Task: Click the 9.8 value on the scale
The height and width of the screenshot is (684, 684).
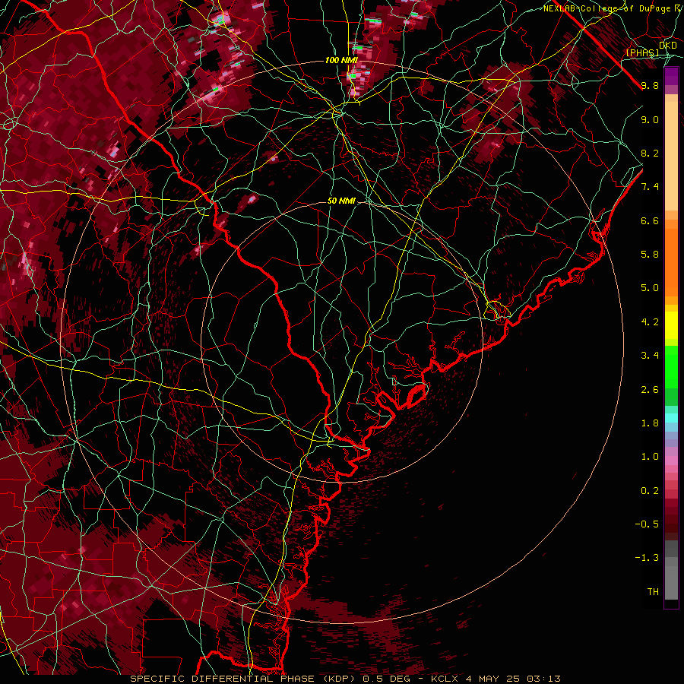Action: 650,85
